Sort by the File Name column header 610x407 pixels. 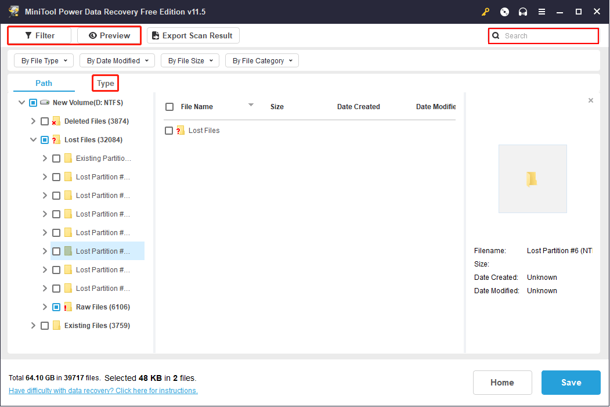click(x=197, y=107)
